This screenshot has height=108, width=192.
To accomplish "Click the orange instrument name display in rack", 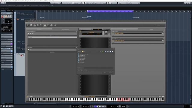I will coord(91,32).
